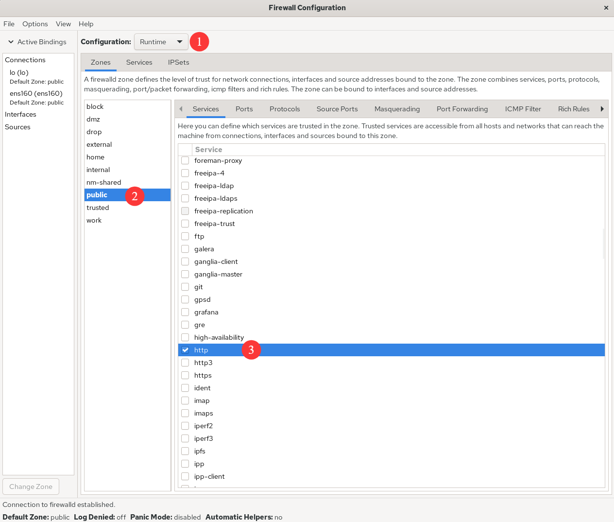The height and width of the screenshot is (522, 614).
Task: Click the Service column header
Action: pos(208,150)
